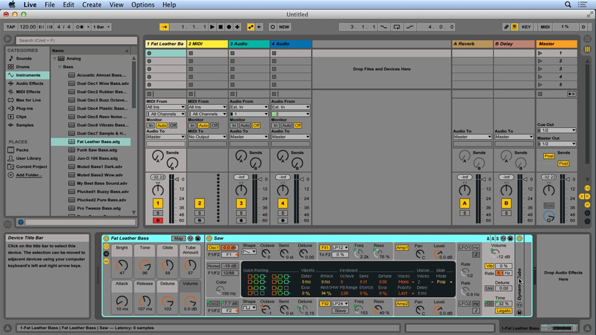Click track 1 Send A knob
This screenshot has height=335, width=596.
coord(158,156)
